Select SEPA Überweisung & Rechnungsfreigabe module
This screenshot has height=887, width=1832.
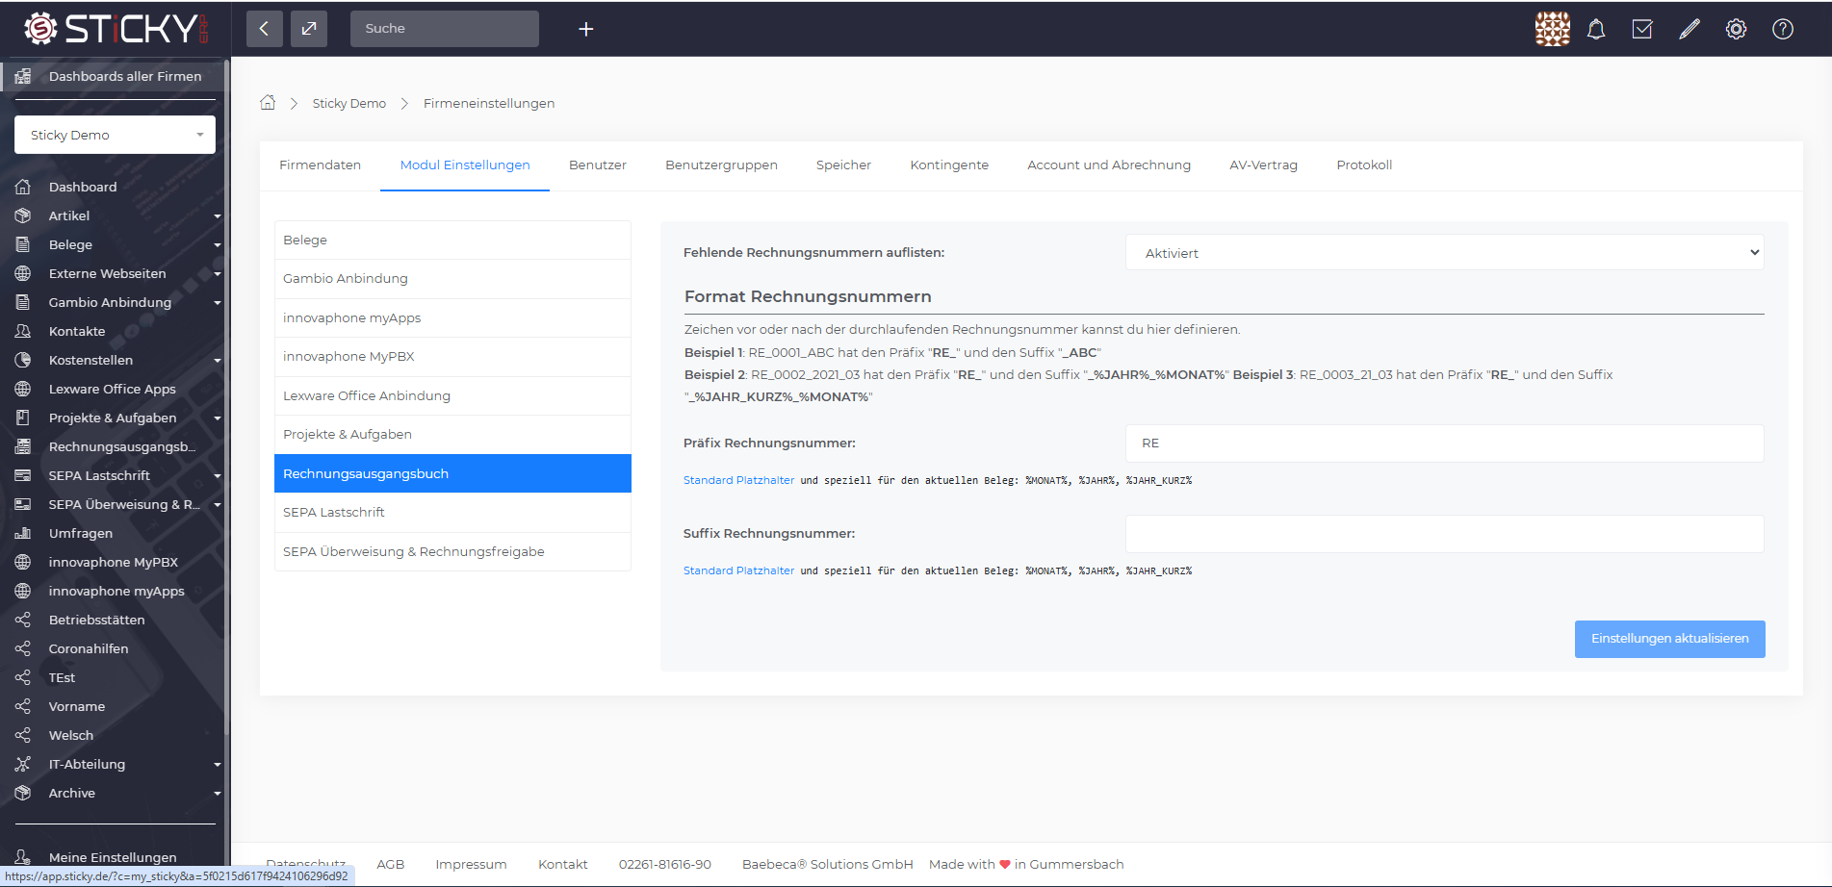tap(452, 551)
